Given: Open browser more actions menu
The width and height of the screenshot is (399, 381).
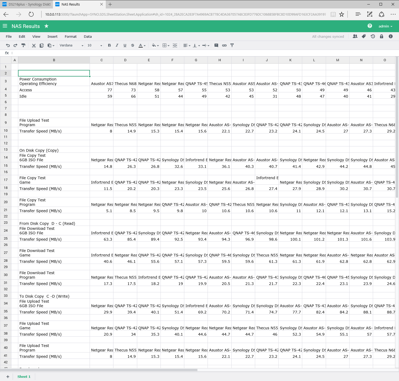Looking at the screenshot, I should point(393,14).
